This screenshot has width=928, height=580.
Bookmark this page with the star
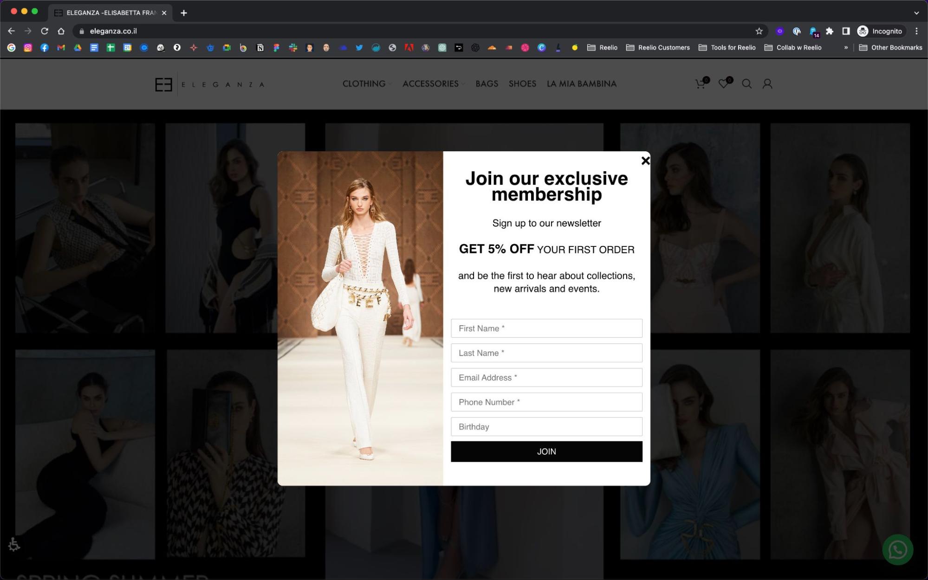759,31
